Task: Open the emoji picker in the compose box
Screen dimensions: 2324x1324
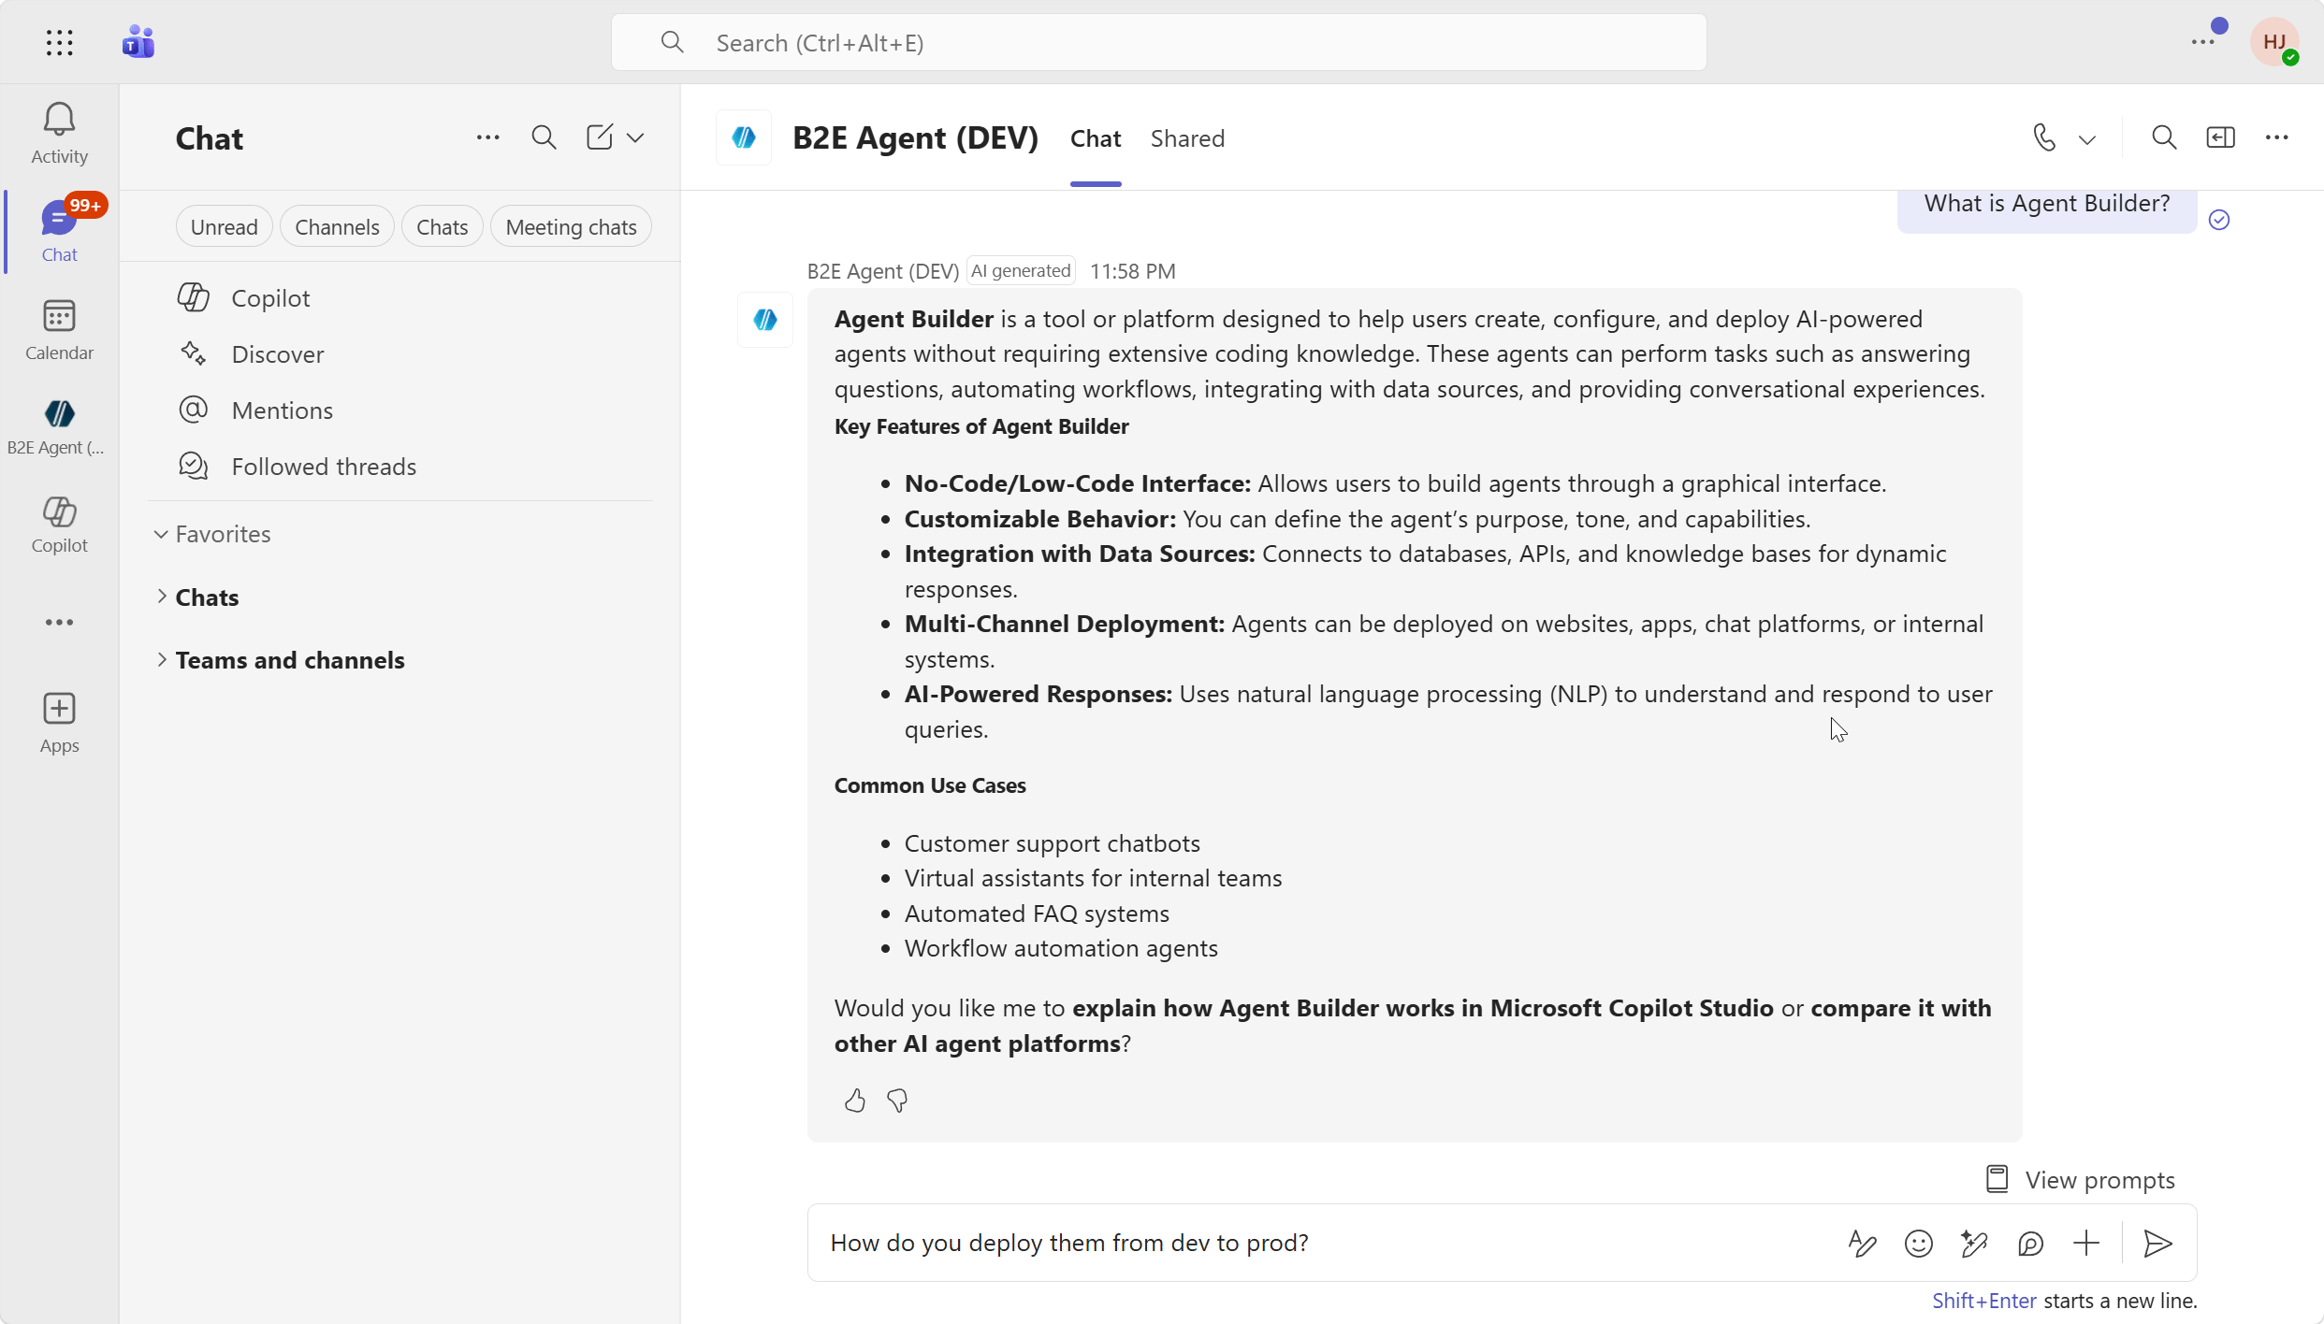Action: point(1918,1244)
